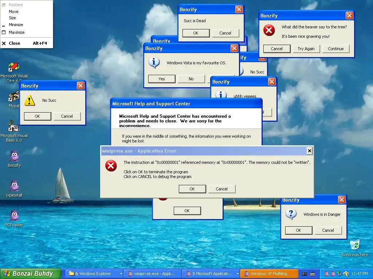Click the 11:47 PM taskbar clock

(360, 274)
